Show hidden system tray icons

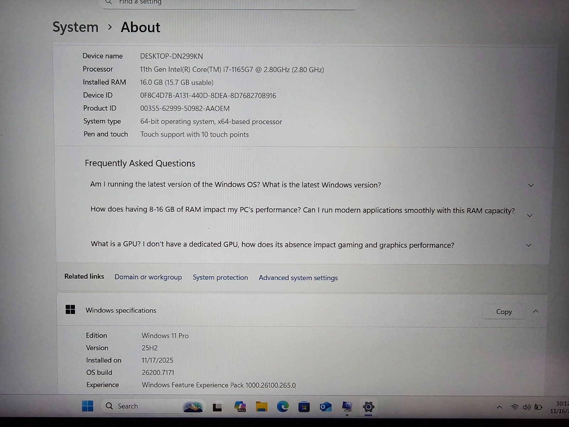[500, 407]
